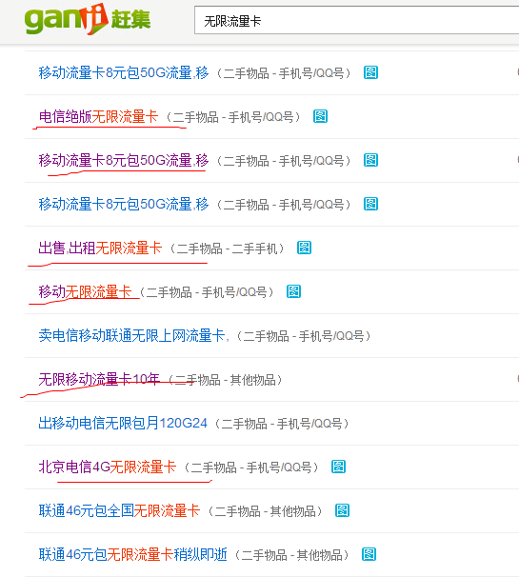Open the 联通46元包无限流量卡稍纵即逝 listing

click(133, 554)
